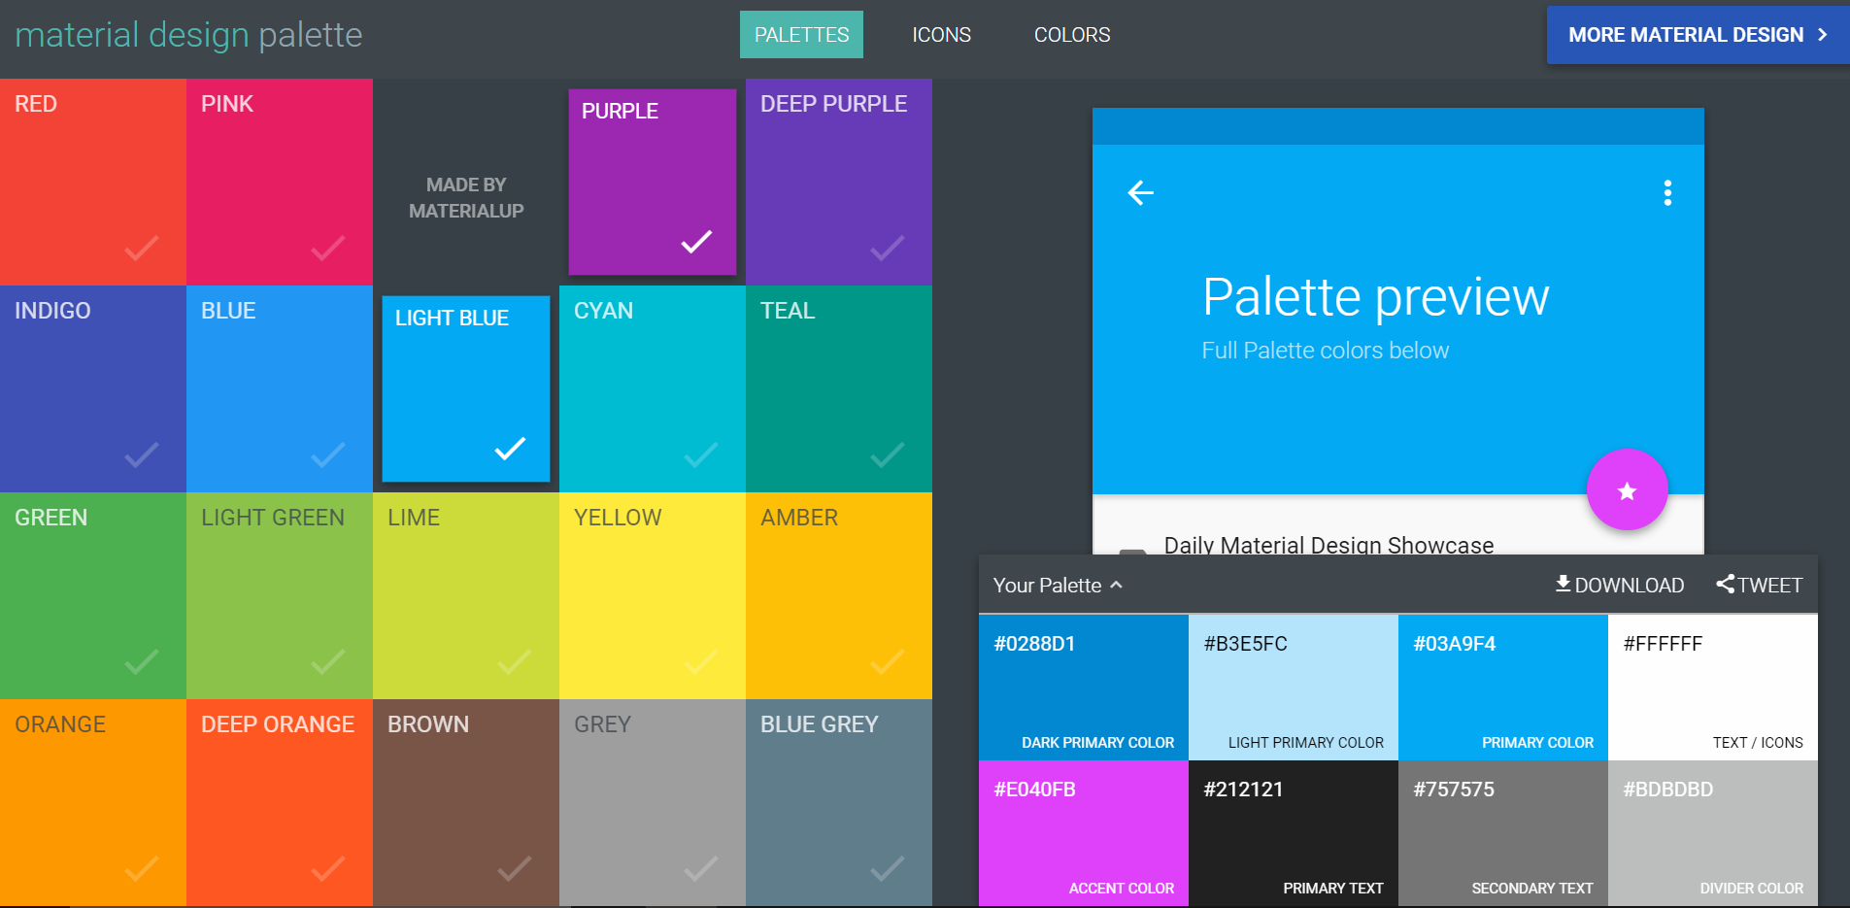Select the PINK color tile
1850x908 pixels.
pos(280,182)
